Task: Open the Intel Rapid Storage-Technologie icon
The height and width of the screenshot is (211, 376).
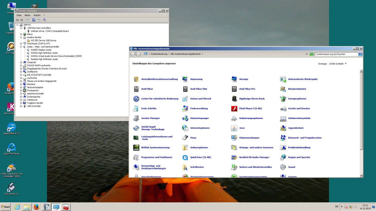Action: (x=136, y=128)
